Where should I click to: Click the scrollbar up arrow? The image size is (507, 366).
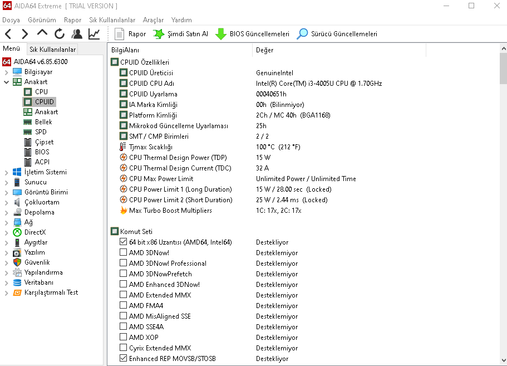[504, 49]
